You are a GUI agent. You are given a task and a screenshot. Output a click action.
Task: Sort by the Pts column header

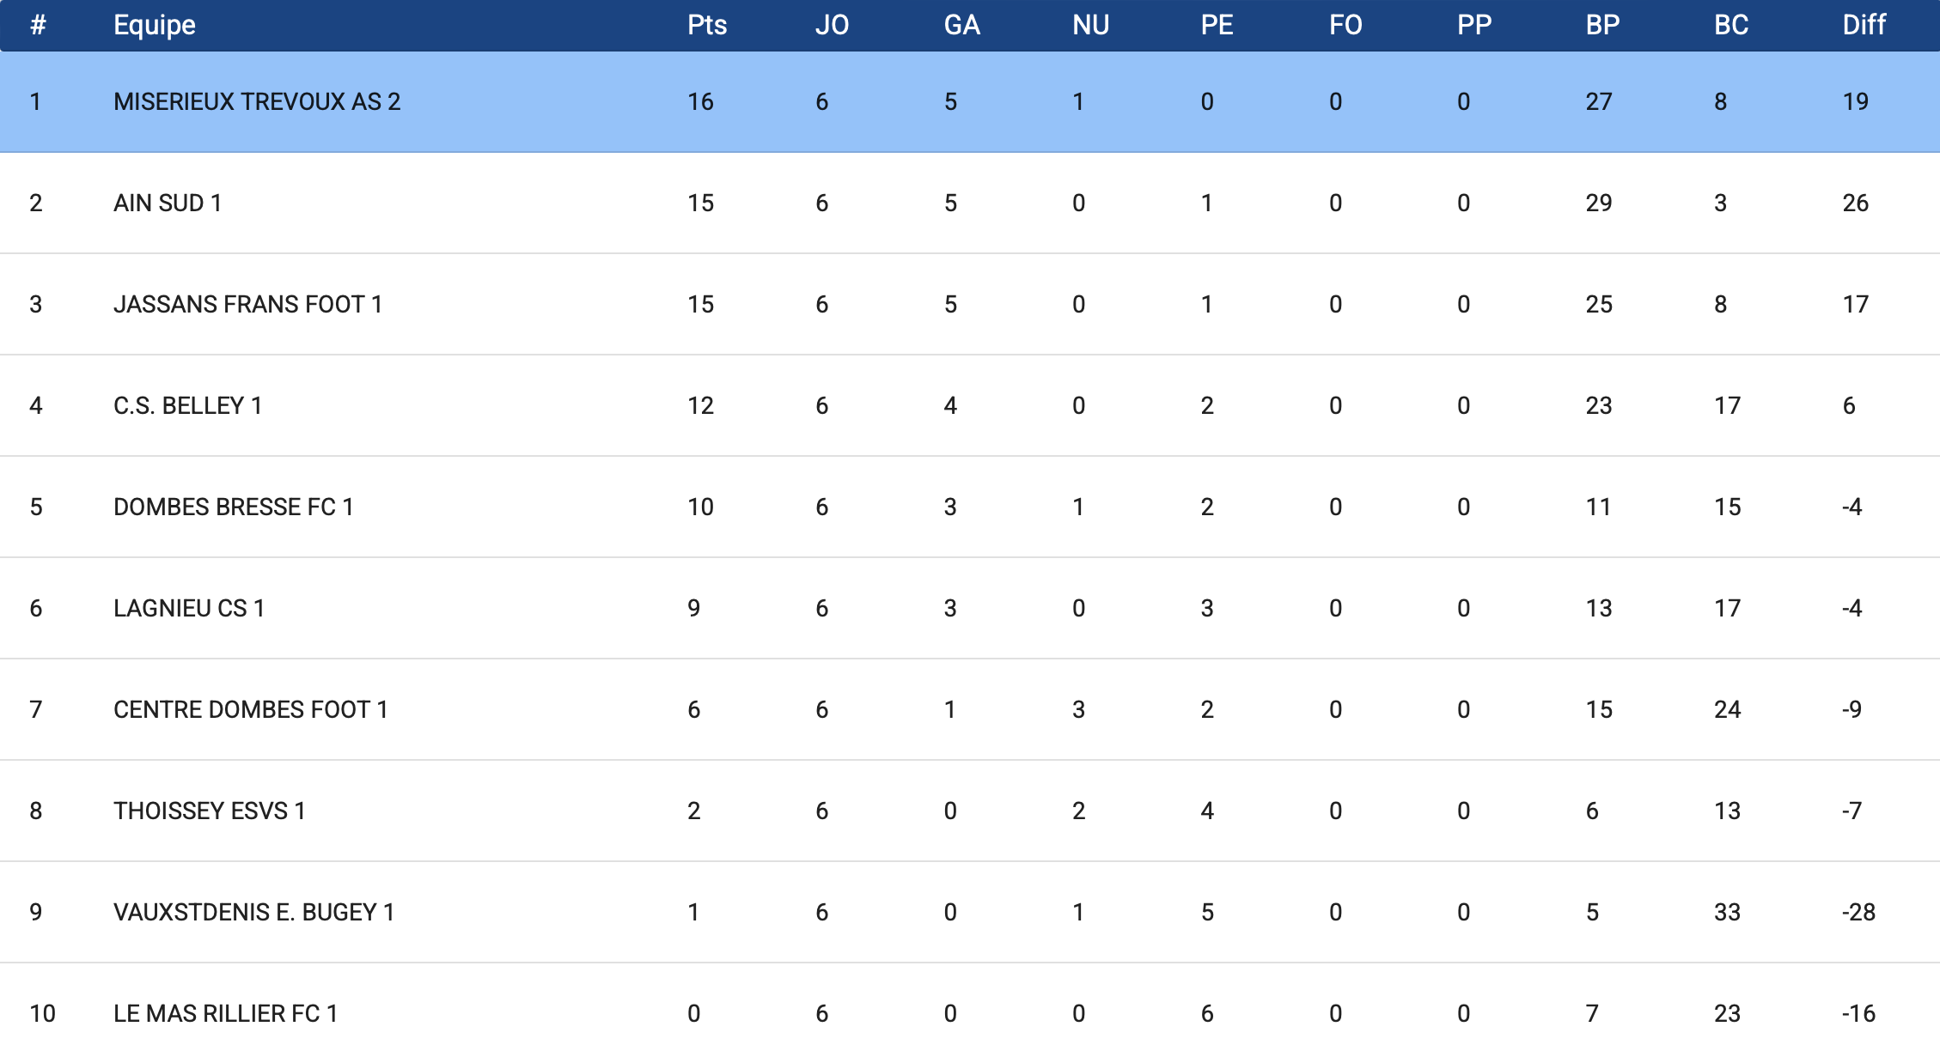pyautogui.click(x=706, y=25)
